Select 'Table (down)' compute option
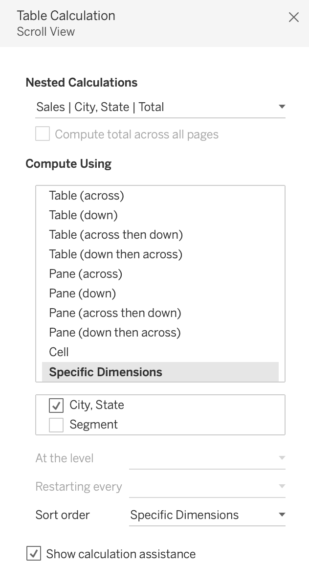 point(83,215)
